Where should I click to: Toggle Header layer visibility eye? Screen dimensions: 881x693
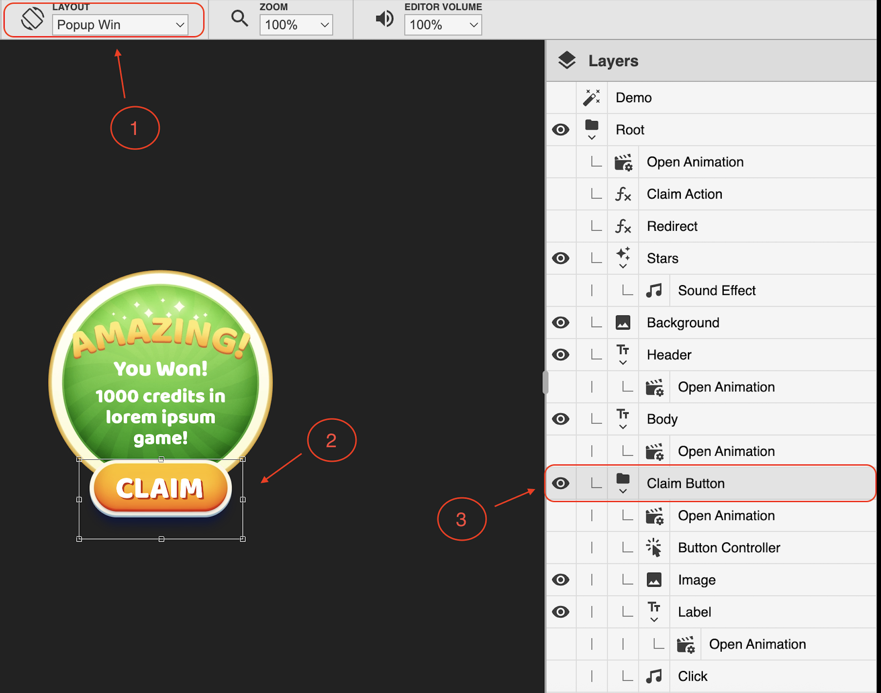pos(560,355)
